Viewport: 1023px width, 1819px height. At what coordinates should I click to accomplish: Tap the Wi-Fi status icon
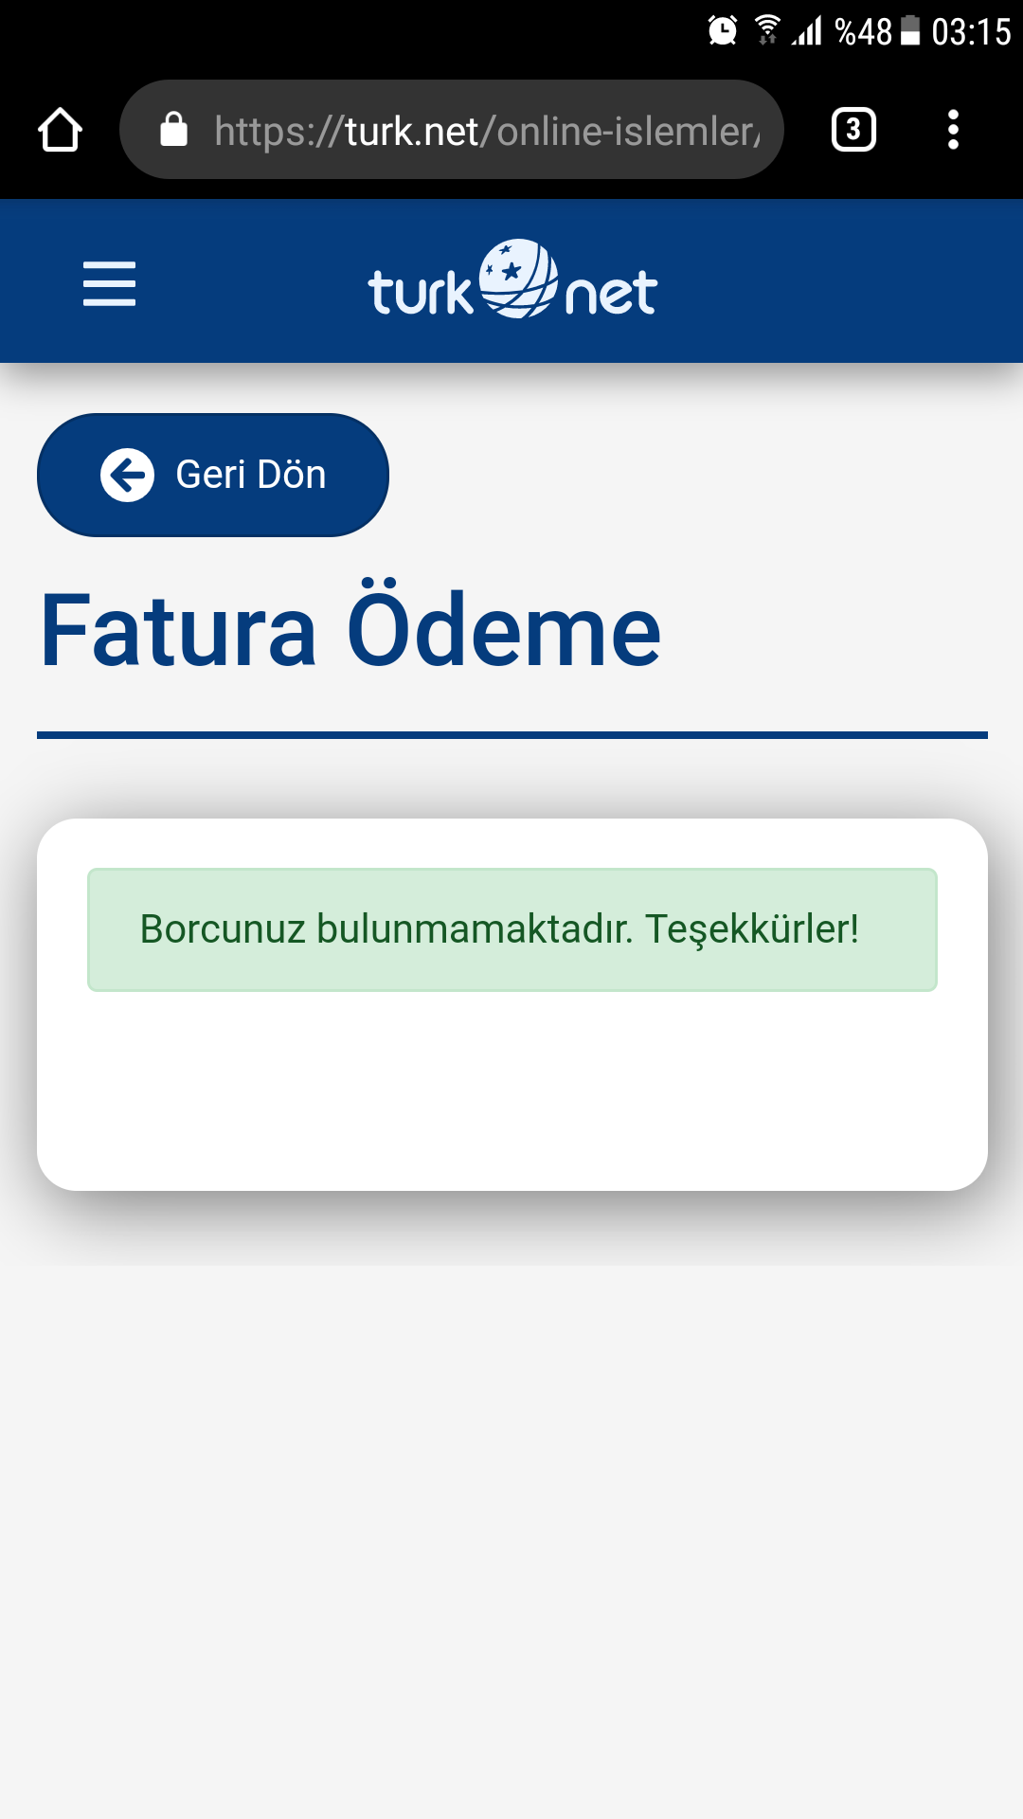click(767, 30)
